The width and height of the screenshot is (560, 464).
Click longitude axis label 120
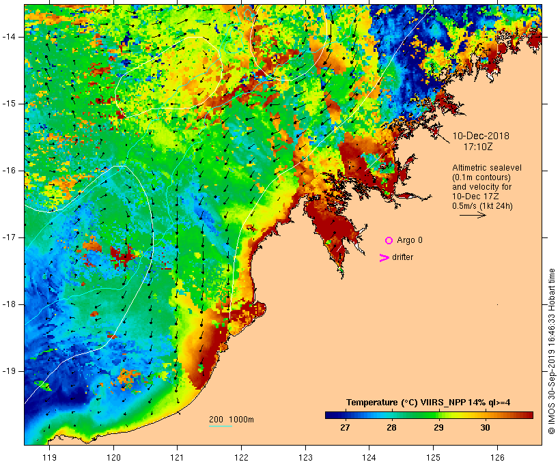click(113, 457)
